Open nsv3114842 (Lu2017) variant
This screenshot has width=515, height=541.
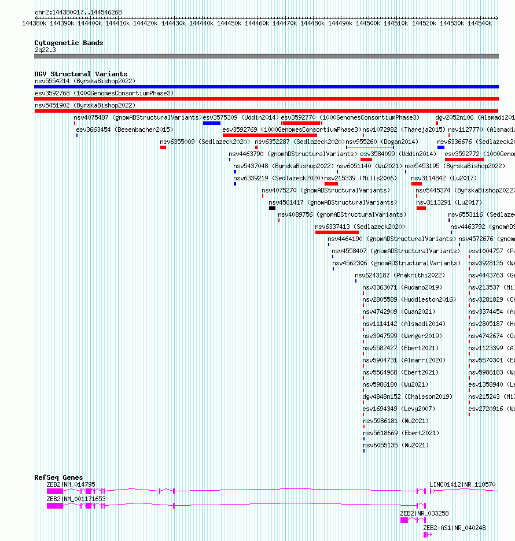[x=444, y=178]
